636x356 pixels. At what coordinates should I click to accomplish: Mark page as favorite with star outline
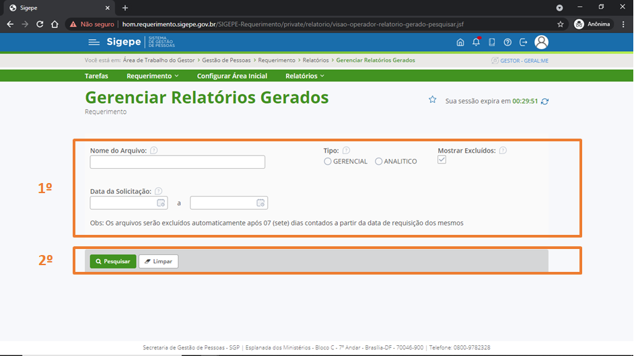(432, 100)
